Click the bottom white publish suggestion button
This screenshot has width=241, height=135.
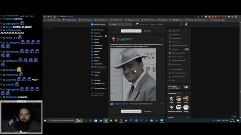(x=131, y=111)
